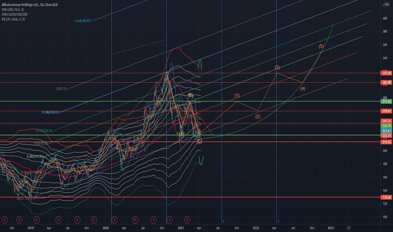Click the 259.81 red price tag
The width and height of the screenshot is (393, 232).
[387, 111]
